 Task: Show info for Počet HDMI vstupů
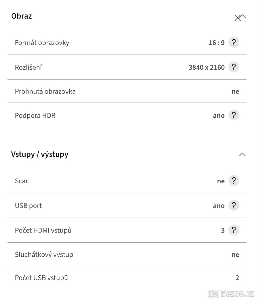234,230
